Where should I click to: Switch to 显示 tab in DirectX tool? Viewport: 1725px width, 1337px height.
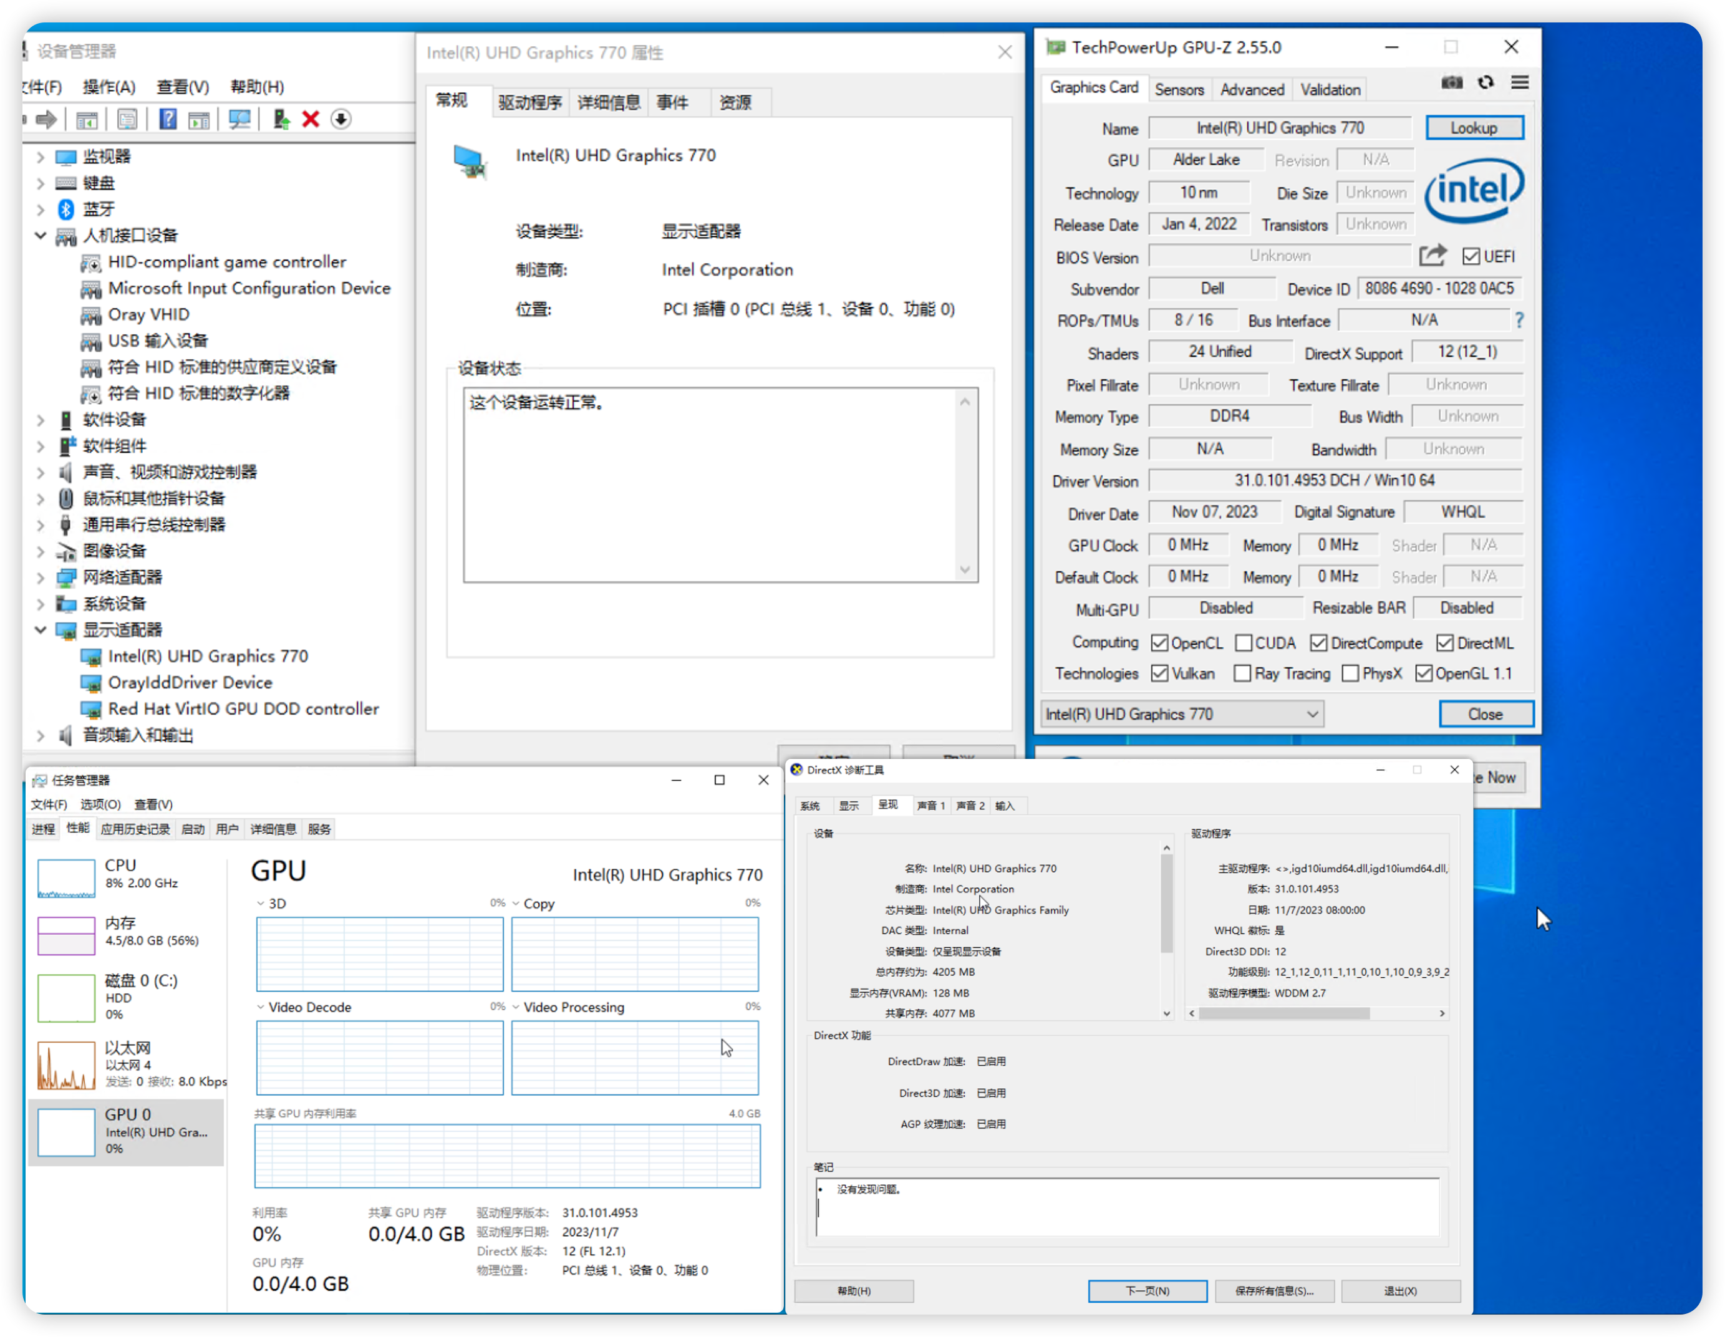(x=849, y=806)
